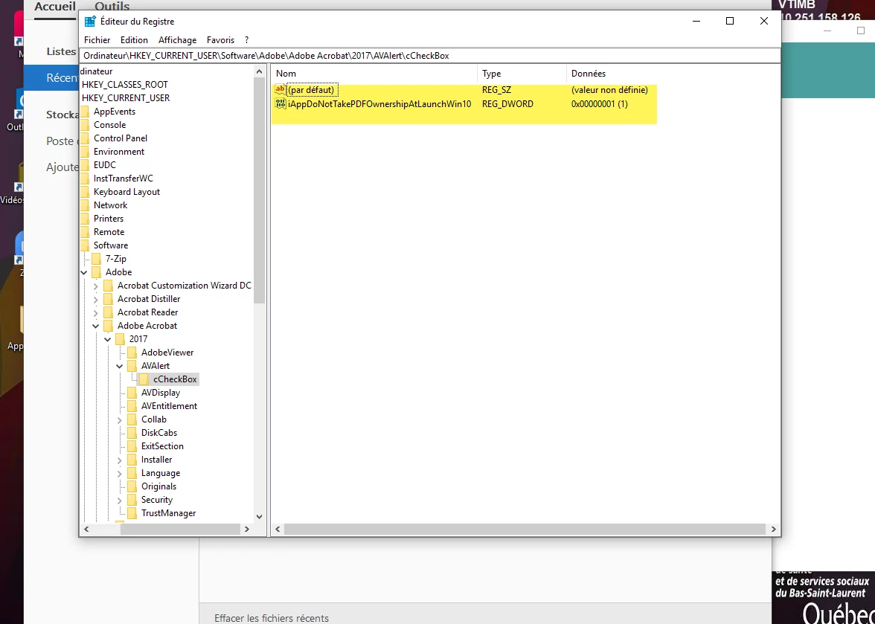875x624 pixels.
Task: Click the values pane horizontal scroll right arrow
Action: [x=774, y=530]
